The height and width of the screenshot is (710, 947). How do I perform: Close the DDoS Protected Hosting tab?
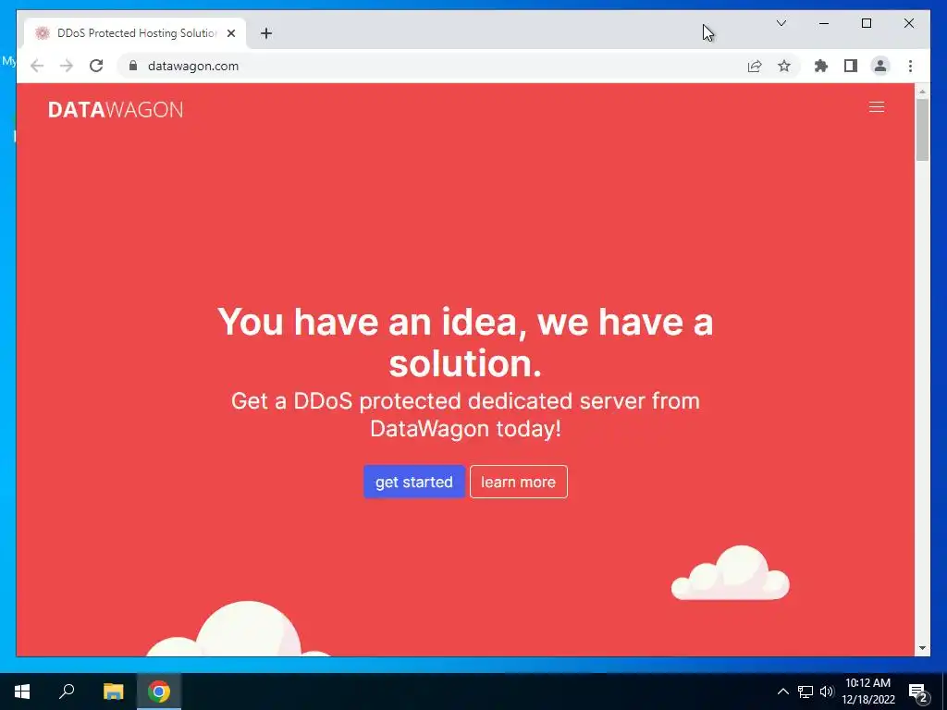pos(230,33)
